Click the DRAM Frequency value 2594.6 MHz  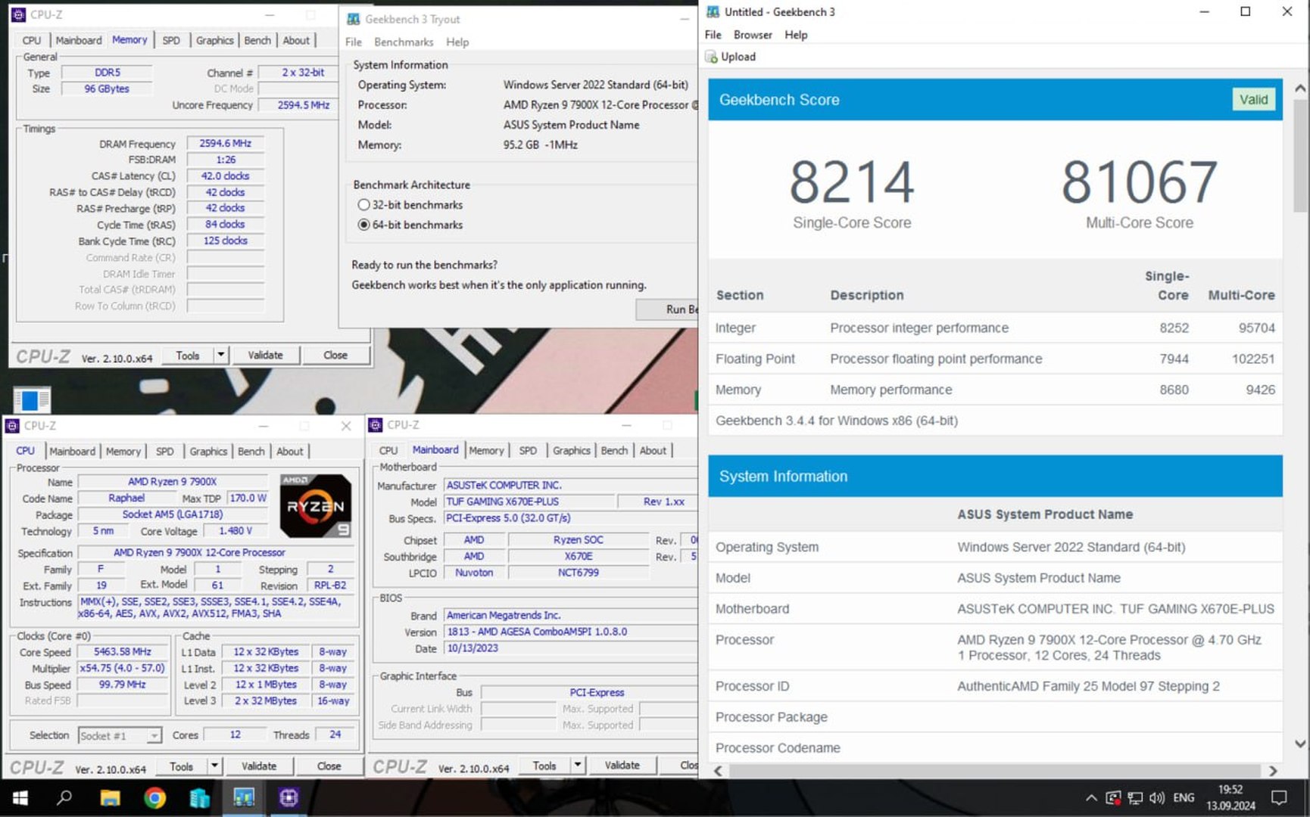tap(226, 143)
